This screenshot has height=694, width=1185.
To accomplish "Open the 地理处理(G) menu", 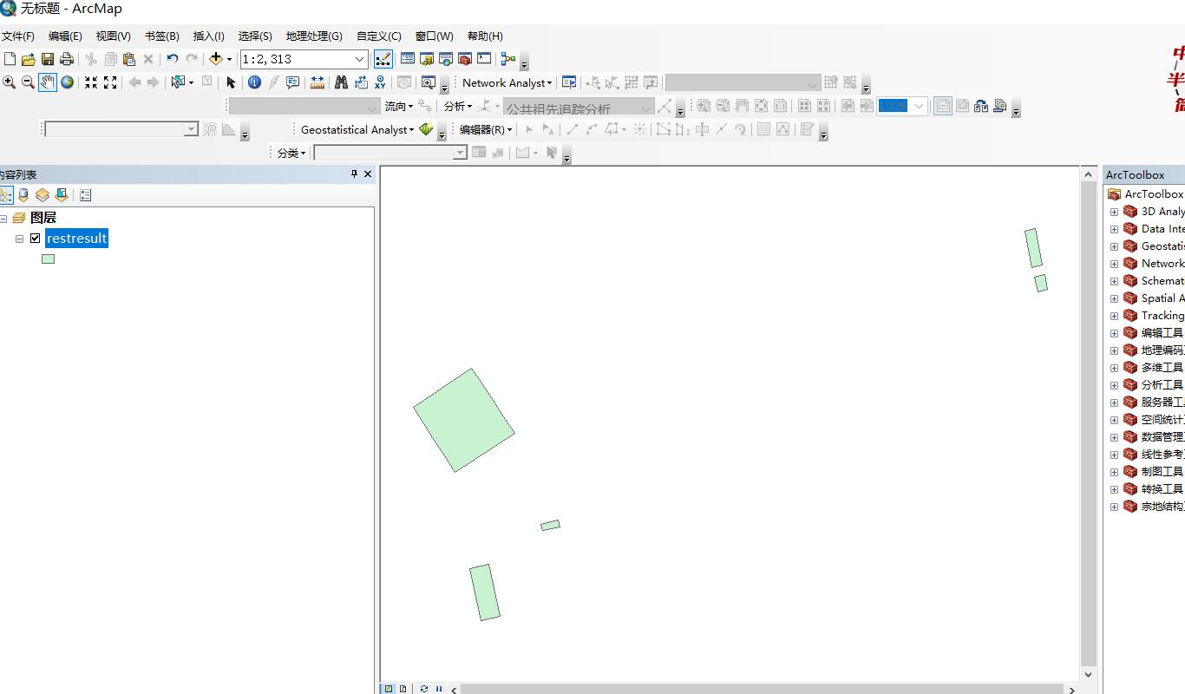I will pos(314,36).
